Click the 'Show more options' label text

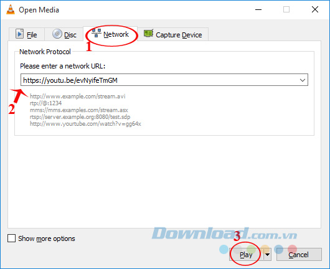tap(47, 238)
